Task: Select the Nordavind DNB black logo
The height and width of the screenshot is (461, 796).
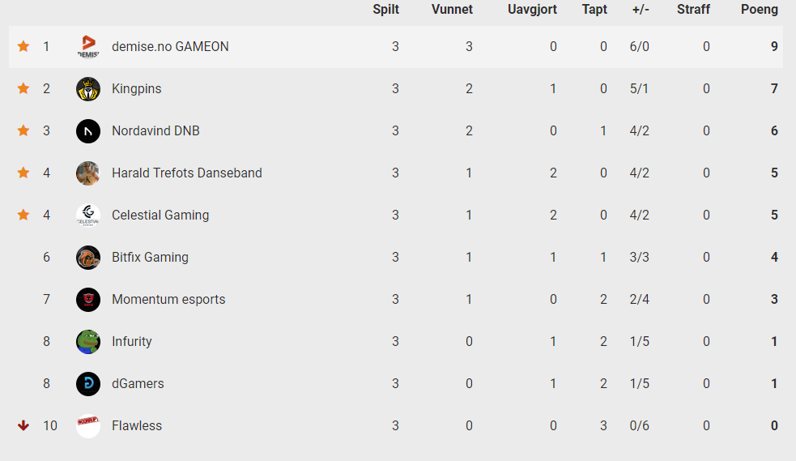Action: click(88, 131)
